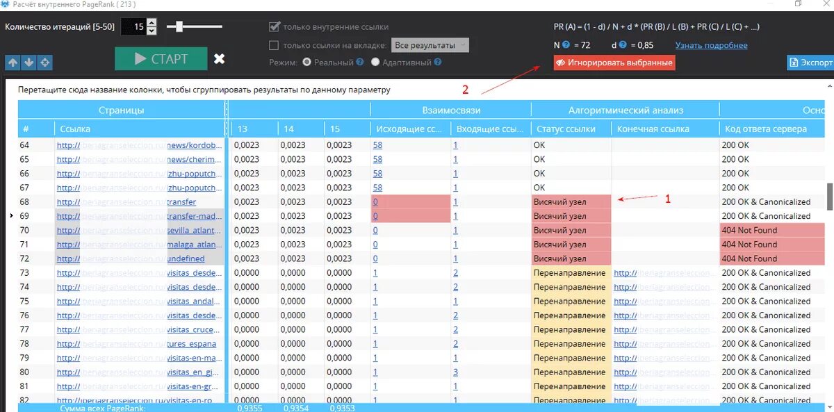Screen dimensions: 834x412
Task: Click the row 69 selection indicator arrow
Action: [12, 216]
